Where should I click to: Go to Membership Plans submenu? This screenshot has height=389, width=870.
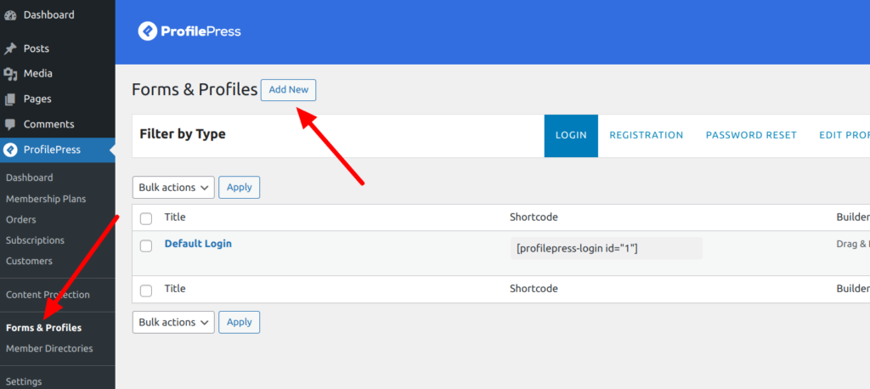46,199
